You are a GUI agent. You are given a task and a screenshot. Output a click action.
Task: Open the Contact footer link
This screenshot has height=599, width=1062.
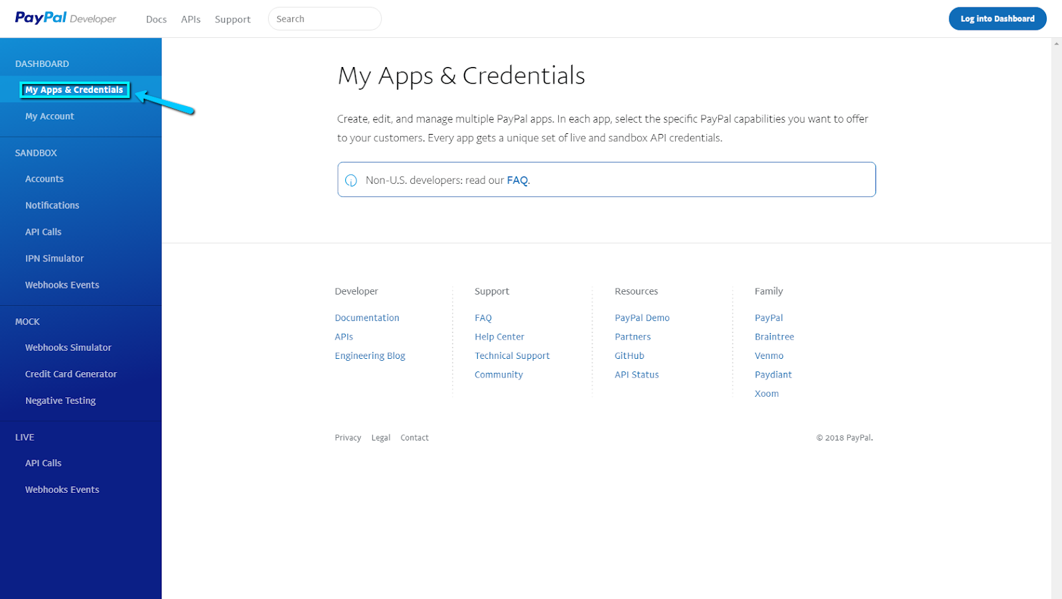tap(414, 438)
